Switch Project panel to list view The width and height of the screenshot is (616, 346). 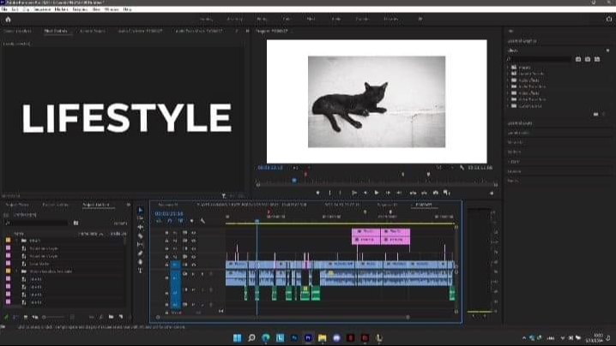coord(15,317)
